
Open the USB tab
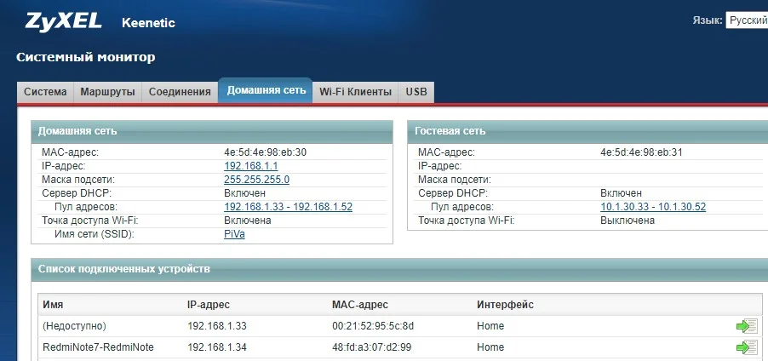point(416,92)
